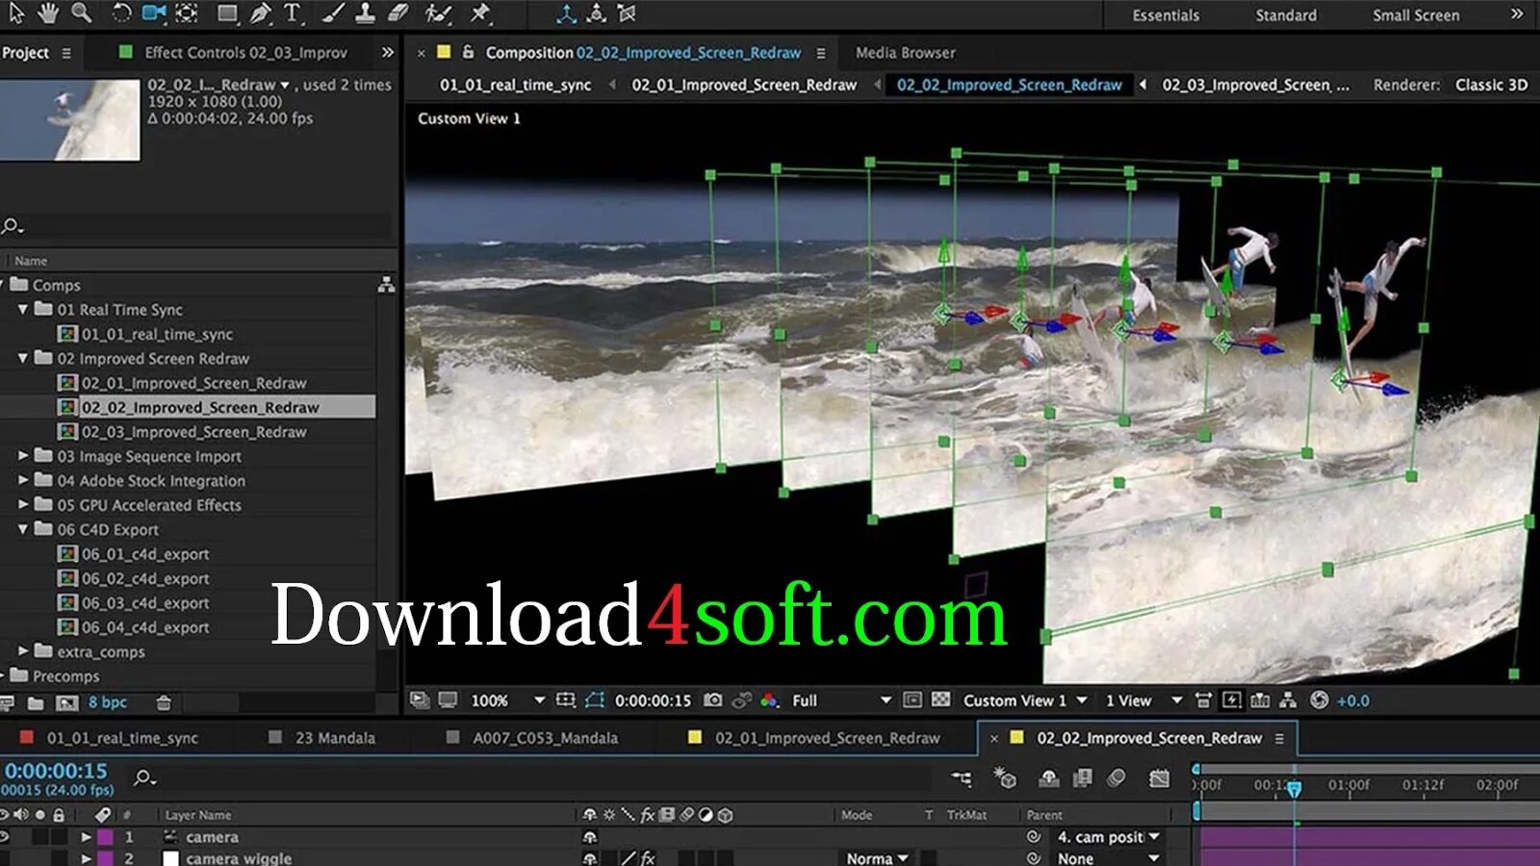Toggle hide shy layers in timeline
1540x866 pixels.
pyautogui.click(x=1049, y=777)
